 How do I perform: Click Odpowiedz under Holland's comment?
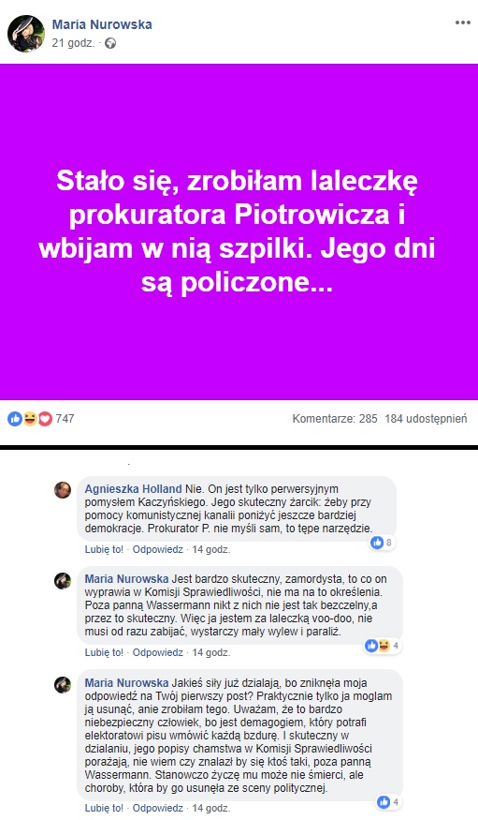157,549
